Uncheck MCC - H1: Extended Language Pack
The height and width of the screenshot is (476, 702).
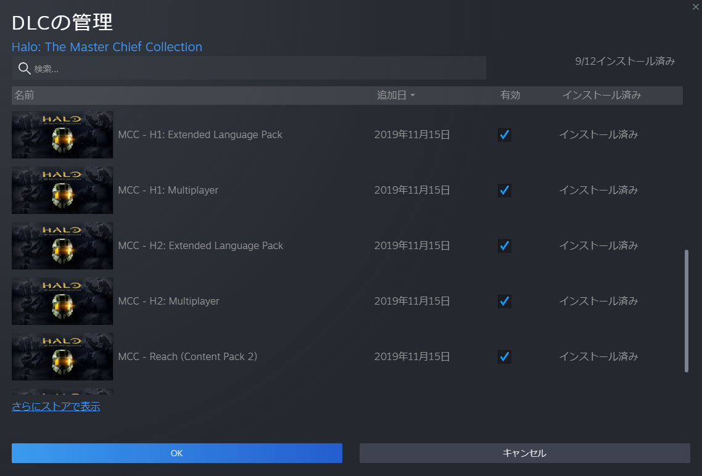[505, 134]
